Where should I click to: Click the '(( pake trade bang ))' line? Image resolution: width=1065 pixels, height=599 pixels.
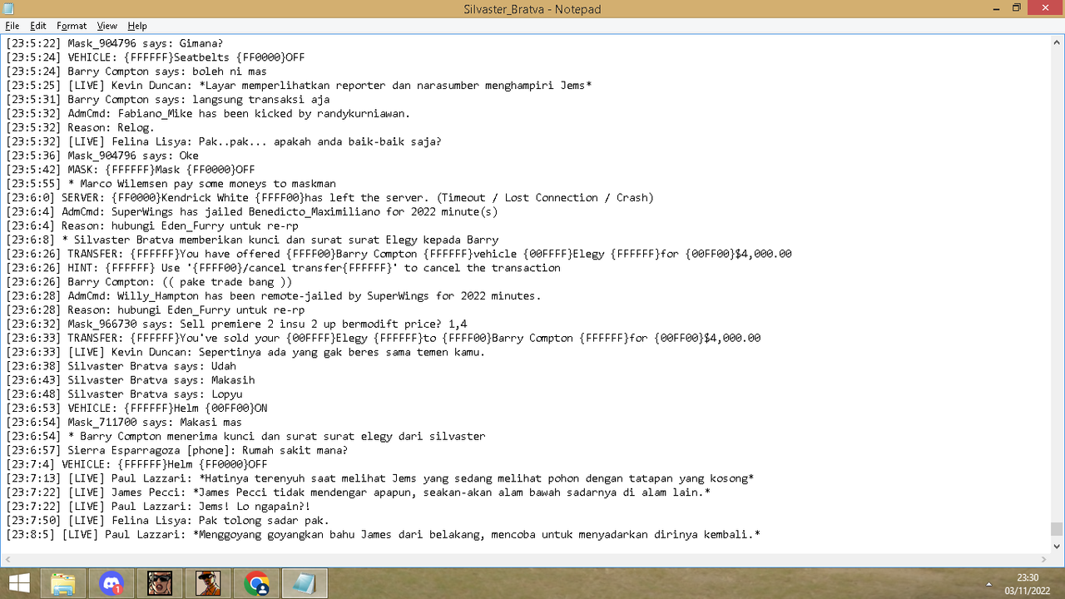(x=149, y=281)
